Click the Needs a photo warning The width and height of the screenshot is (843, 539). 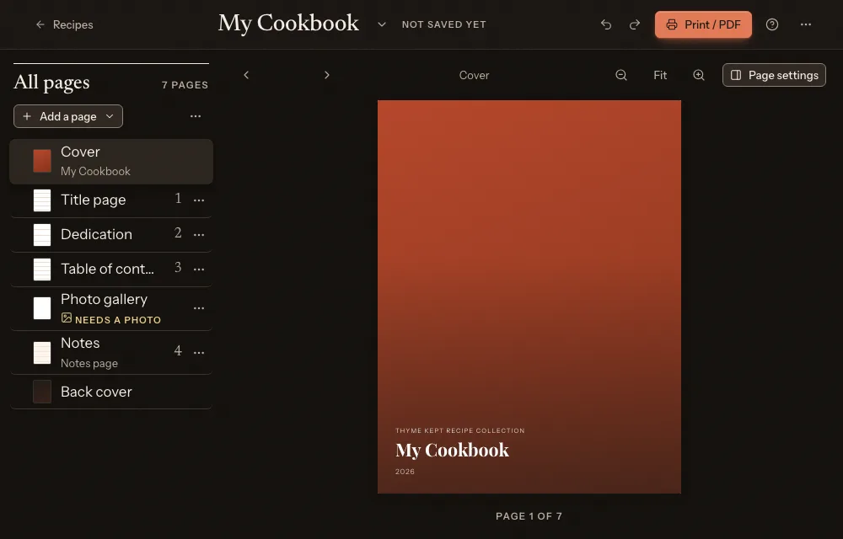click(111, 319)
